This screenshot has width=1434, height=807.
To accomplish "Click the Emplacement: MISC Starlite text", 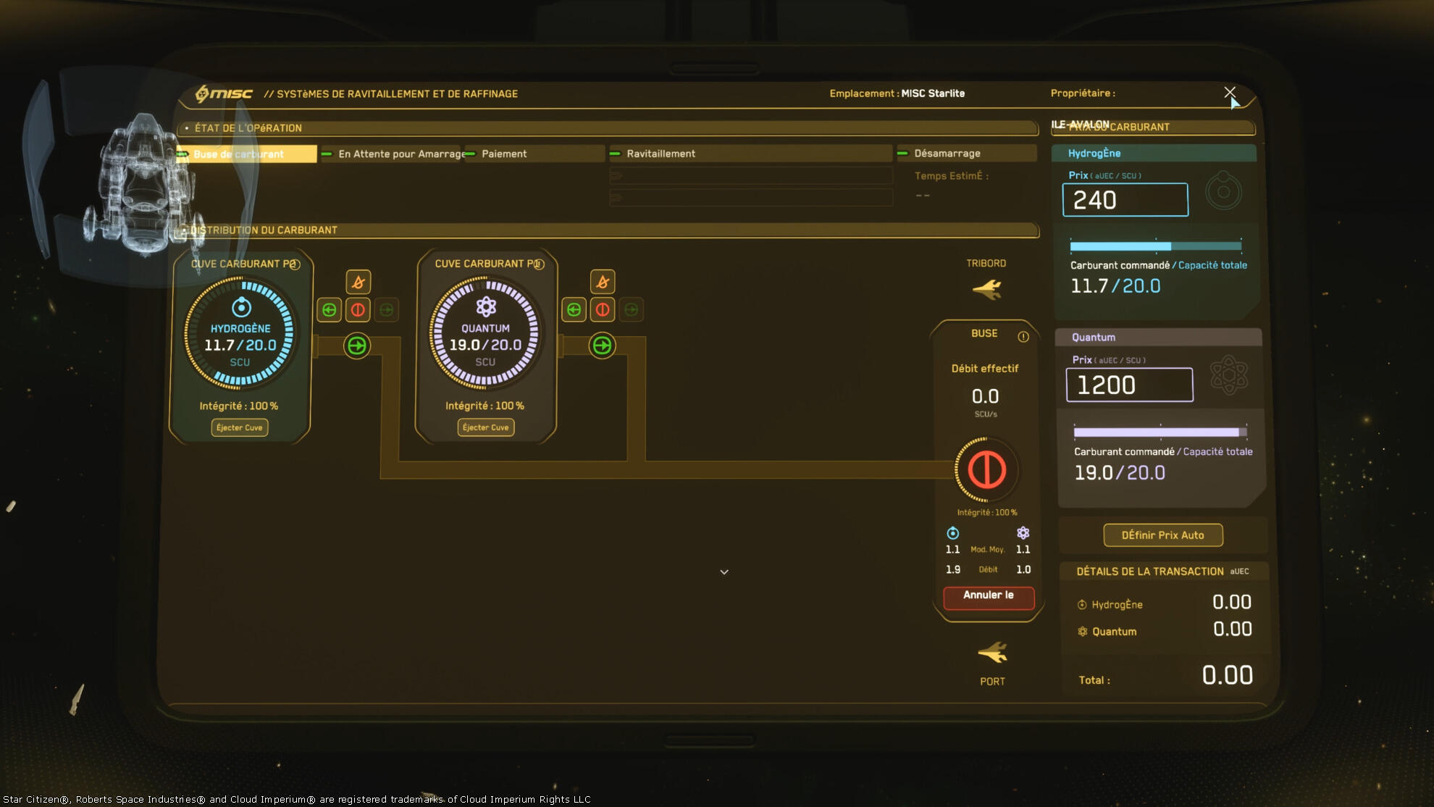I will [x=897, y=93].
